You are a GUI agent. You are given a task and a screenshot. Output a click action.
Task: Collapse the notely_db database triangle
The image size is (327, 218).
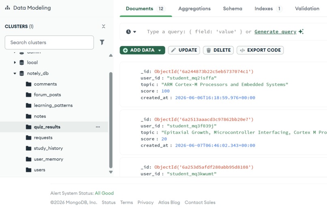[x=15, y=73]
